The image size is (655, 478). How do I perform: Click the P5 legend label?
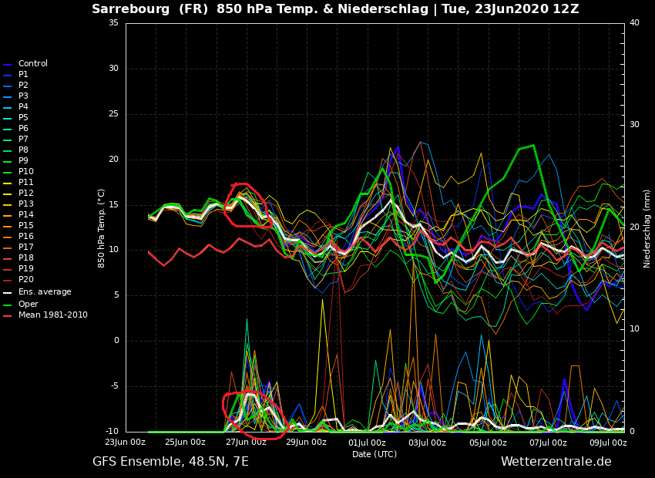[x=23, y=118]
